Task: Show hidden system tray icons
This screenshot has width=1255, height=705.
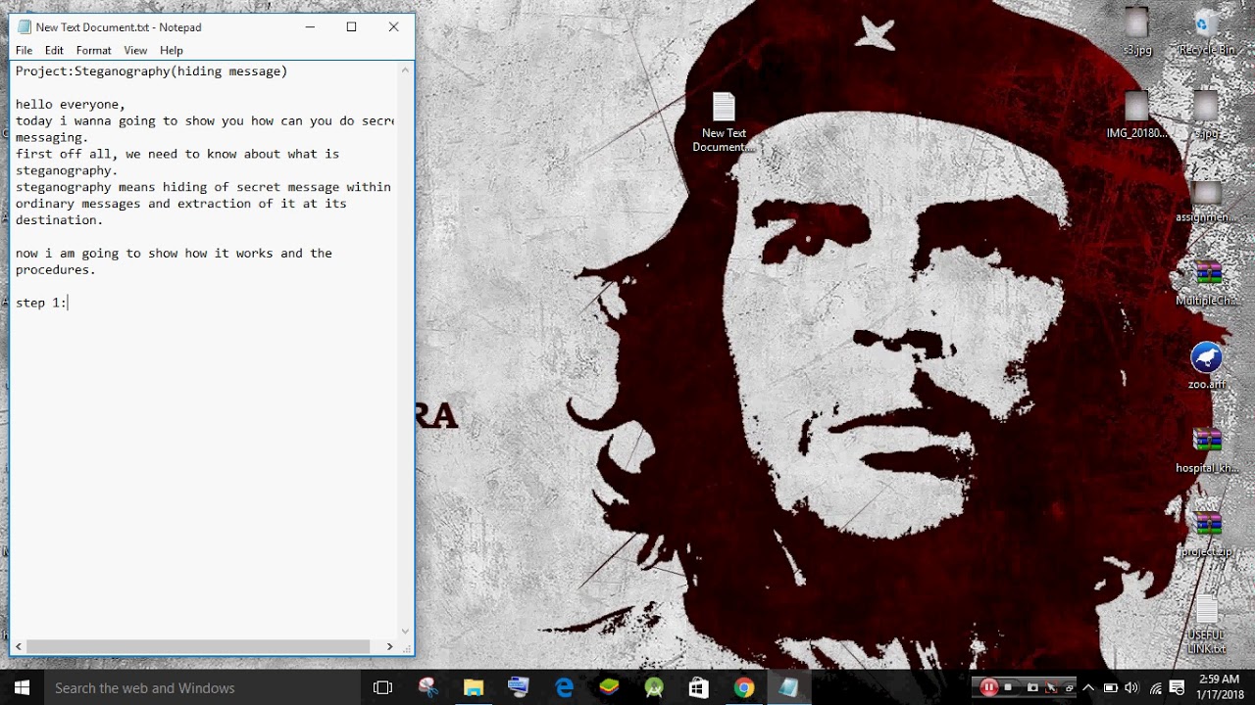Action: [x=1088, y=687]
